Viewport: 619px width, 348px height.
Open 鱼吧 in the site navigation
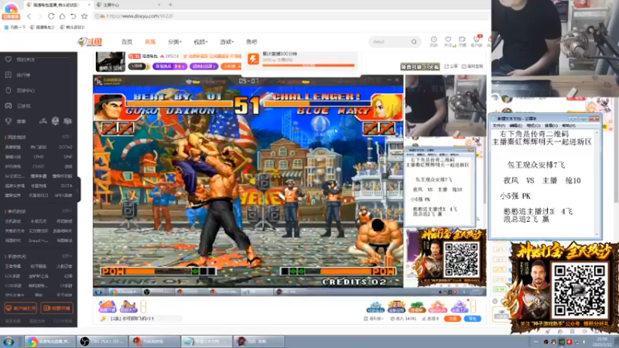(x=251, y=42)
